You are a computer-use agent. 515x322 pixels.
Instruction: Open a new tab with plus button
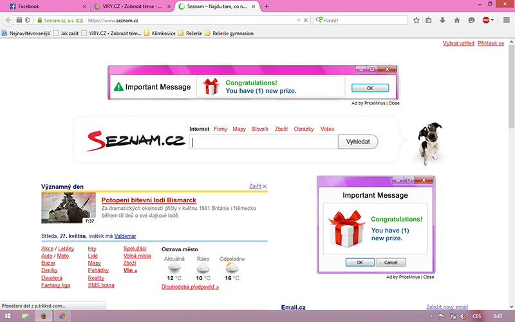coord(267,6)
